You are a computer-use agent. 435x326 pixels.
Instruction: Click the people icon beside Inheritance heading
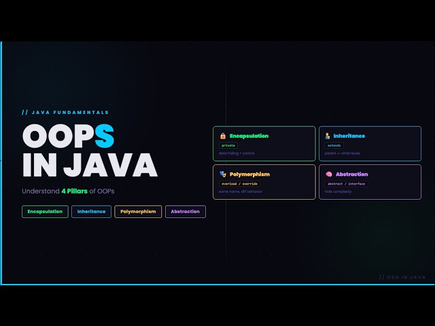(328, 136)
